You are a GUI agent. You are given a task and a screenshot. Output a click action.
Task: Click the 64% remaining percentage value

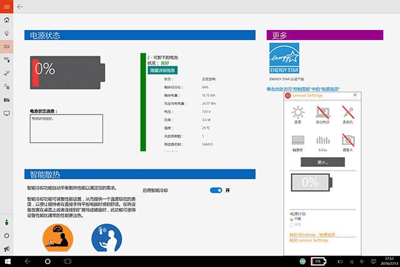(x=205, y=88)
